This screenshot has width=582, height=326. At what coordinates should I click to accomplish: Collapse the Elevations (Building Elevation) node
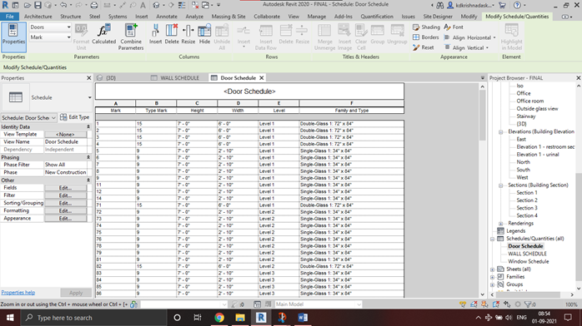[501, 131]
